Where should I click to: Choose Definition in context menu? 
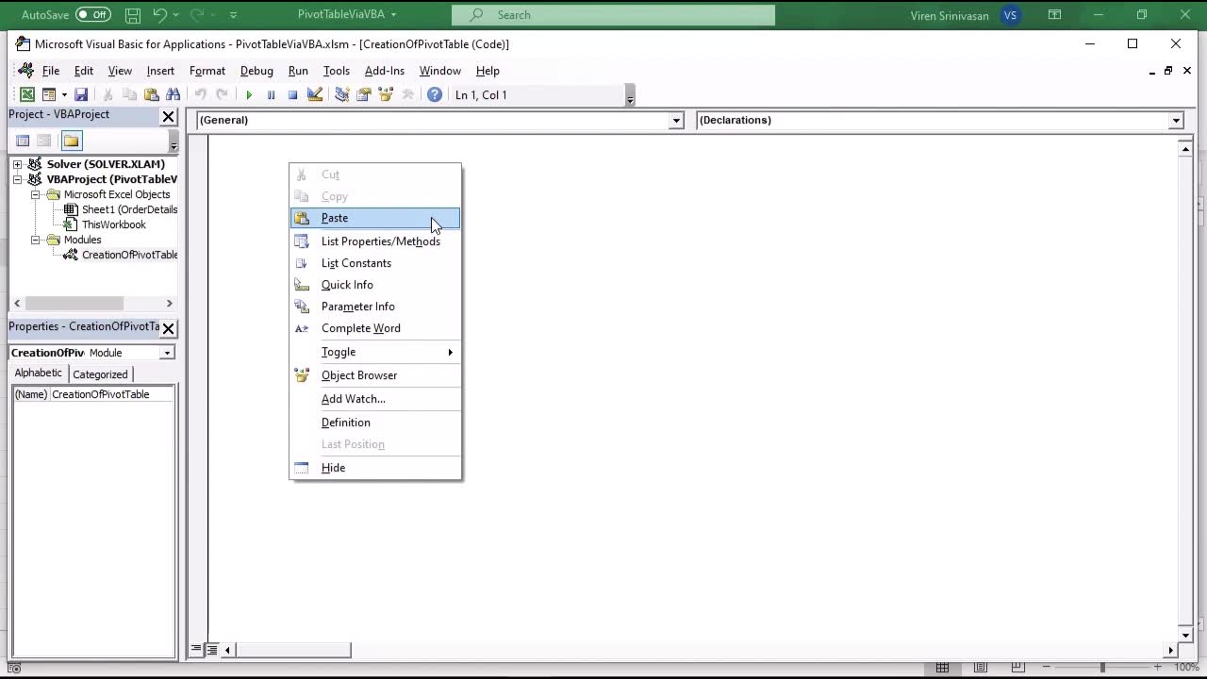coord(375,422)
